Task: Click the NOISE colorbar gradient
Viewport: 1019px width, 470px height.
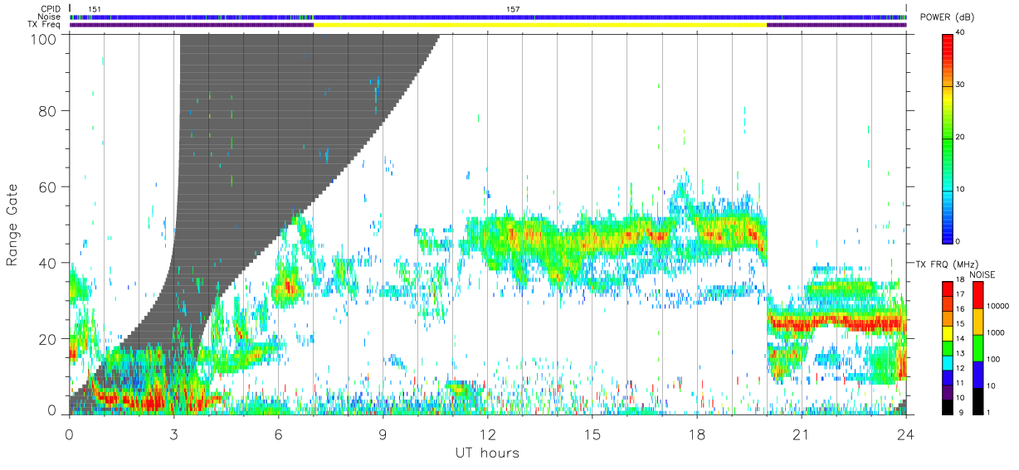Action: point(977,348)
